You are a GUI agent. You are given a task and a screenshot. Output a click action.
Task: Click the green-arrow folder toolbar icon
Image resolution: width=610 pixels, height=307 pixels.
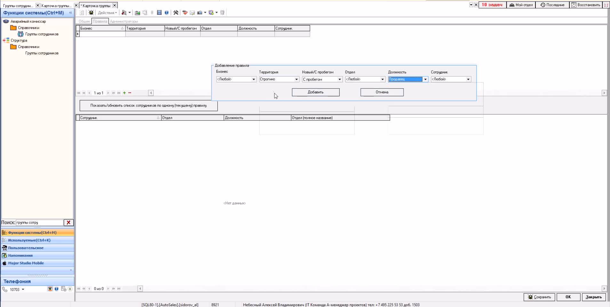coord(137,12)
